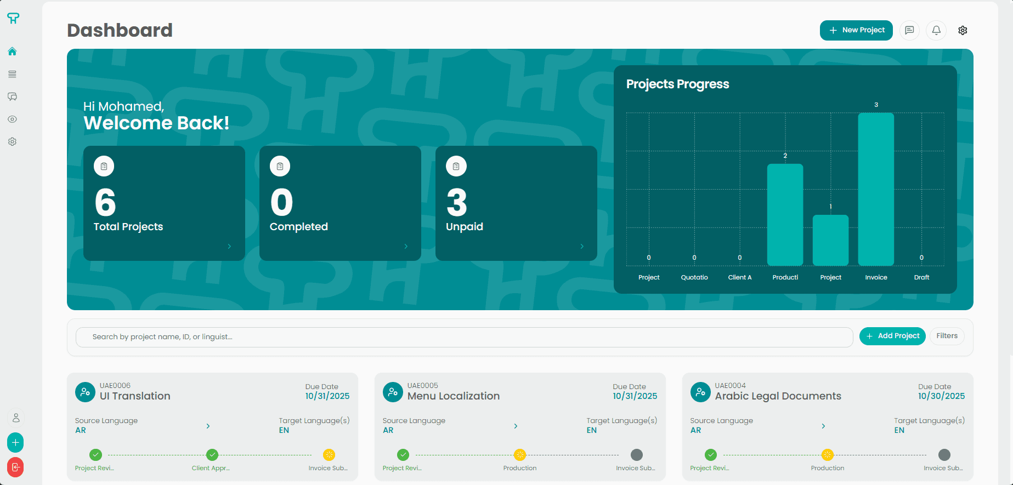Click the Add Project button
The image size is (1013, 485).
[x=892, y=336]
